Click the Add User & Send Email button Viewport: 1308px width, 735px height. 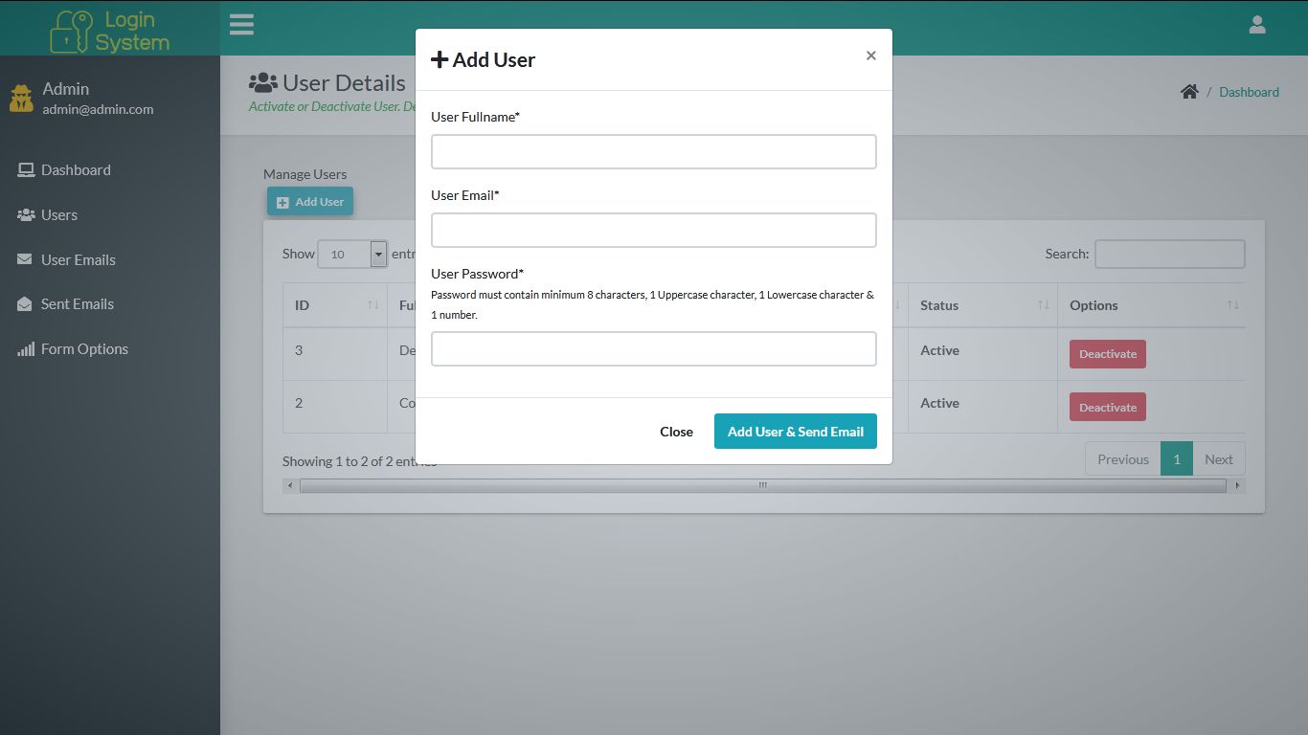coord(795,431)
